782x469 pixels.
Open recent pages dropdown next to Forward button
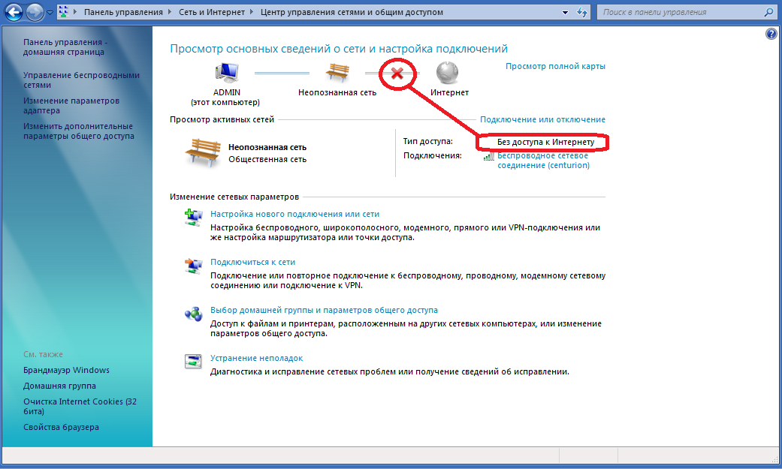50,13
